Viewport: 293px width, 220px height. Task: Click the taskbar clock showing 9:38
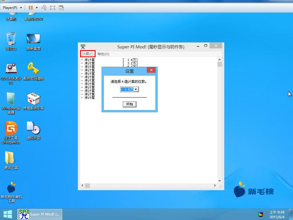click(x=277, y=214)
